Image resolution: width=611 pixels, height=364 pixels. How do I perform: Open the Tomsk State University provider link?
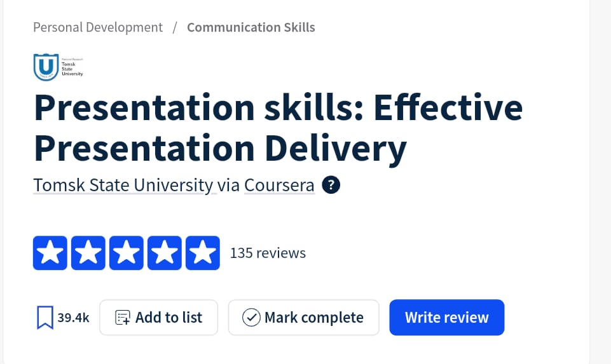(x=123, y=185)
